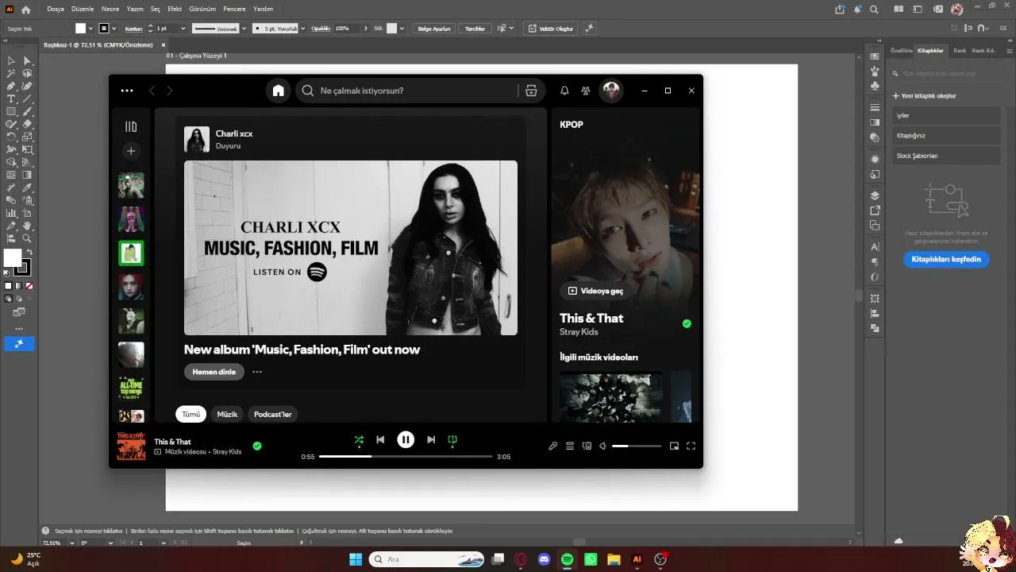
Task: Choose the Type tool in Illustrator
Action: coord(11,99)
